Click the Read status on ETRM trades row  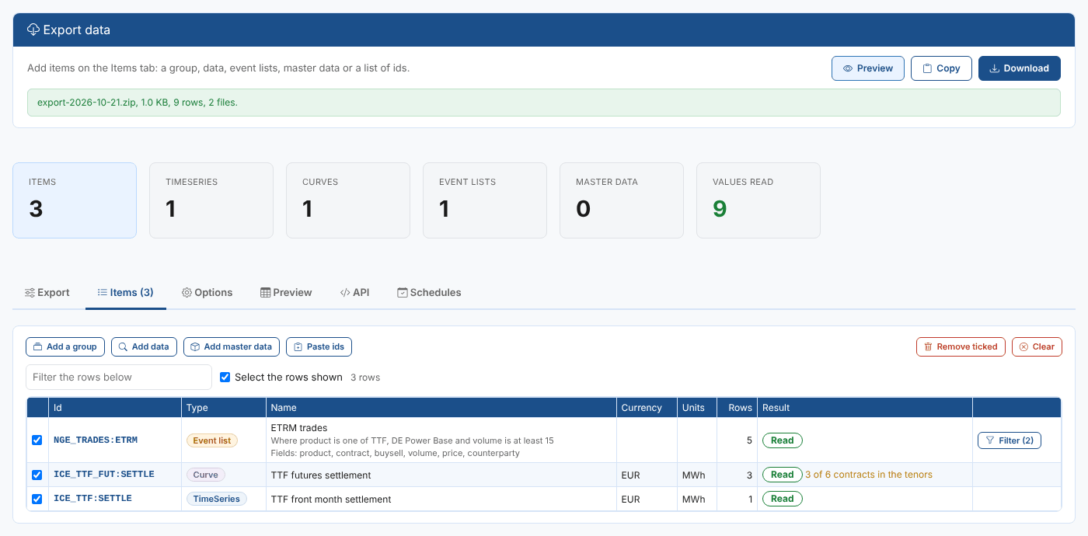(x=783, y=440)
